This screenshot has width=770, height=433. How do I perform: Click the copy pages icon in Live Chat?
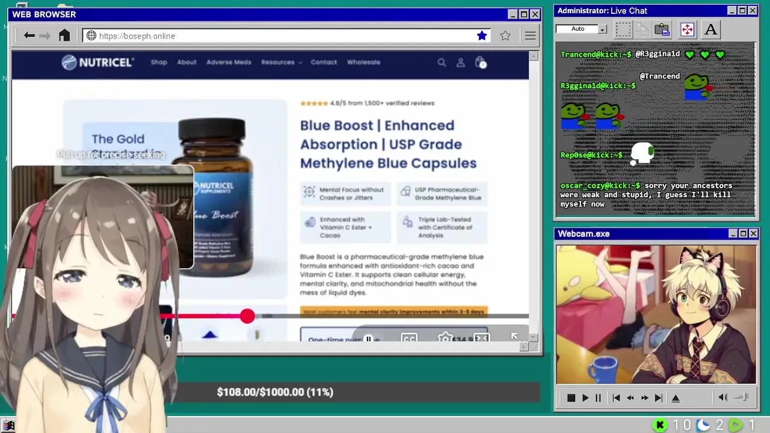[x=642, y=29]
